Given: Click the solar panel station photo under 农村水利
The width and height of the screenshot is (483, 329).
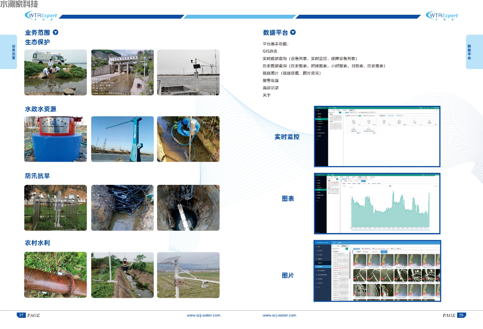Looking at the screenshot, I should (188, 275).
